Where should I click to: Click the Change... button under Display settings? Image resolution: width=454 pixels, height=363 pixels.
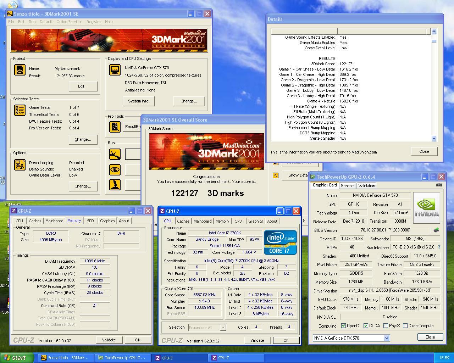tap(189, 101)
